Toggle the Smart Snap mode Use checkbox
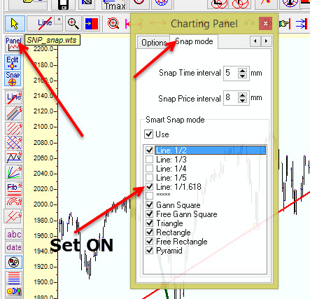This screenshot has height=299, width=310. [x=149, y=134]
